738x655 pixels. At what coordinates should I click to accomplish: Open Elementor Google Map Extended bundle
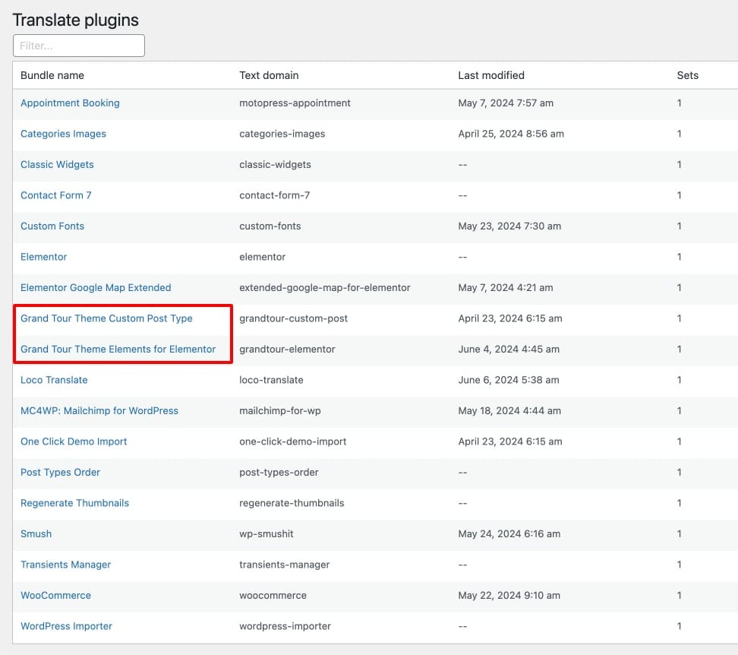tap(96, 288)
